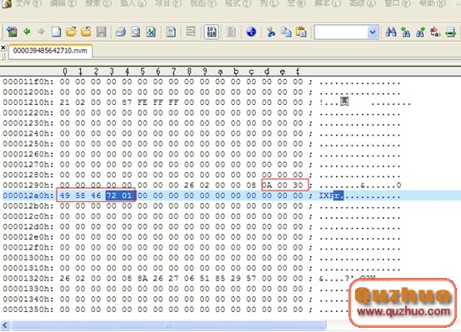
Task: Save file using the floppy disk icon
Action: coord(101,32)
